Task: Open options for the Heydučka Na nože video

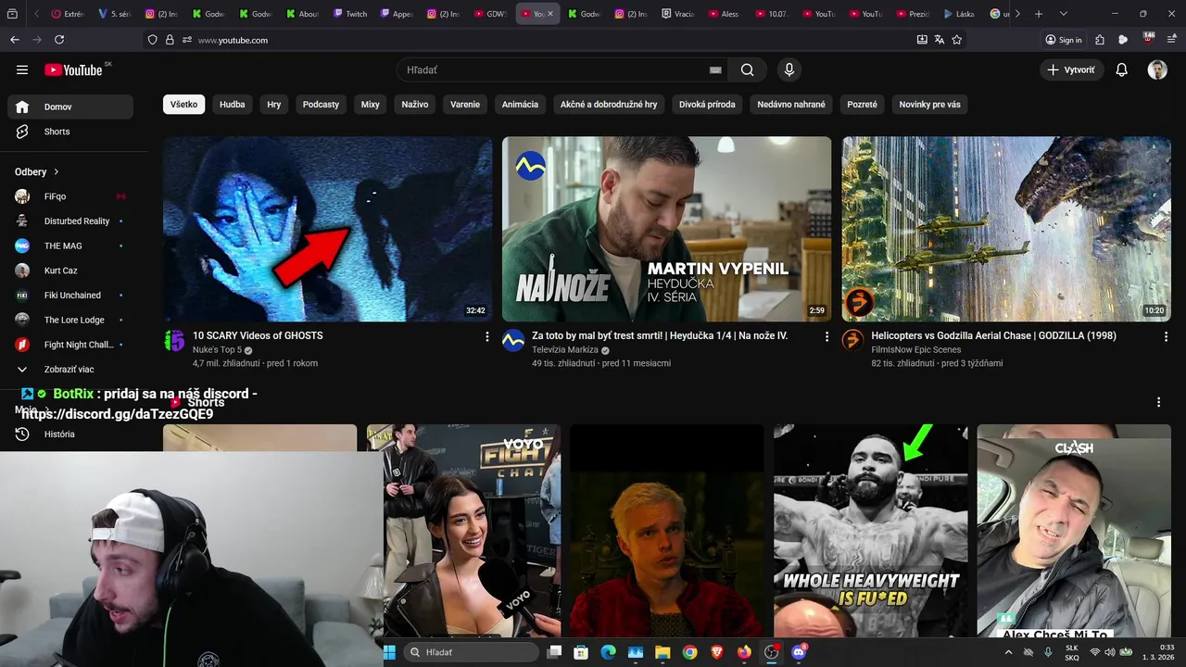Action: coord(826,337)
